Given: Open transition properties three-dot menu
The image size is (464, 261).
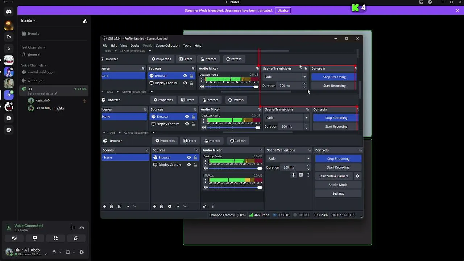Looking at the screenshot, I should [x=308, y=175].
